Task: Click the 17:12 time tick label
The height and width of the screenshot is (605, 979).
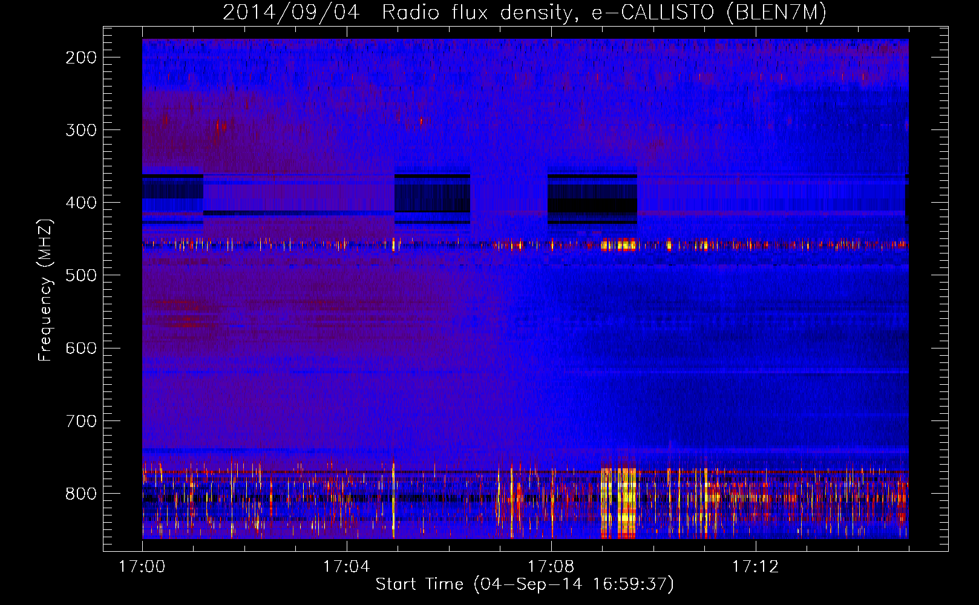Action: pos(755,567)
